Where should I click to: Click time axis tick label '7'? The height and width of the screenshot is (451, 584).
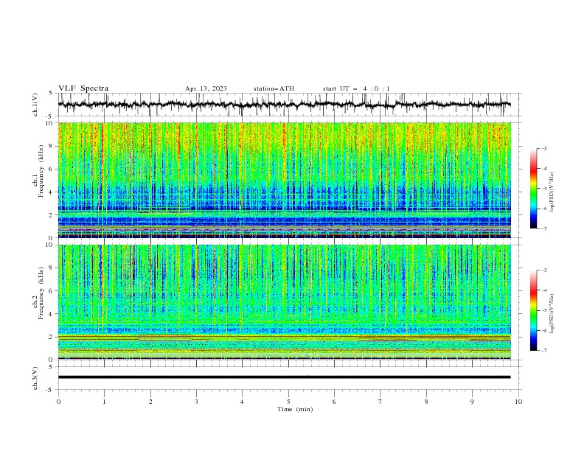tap(380, 402)
